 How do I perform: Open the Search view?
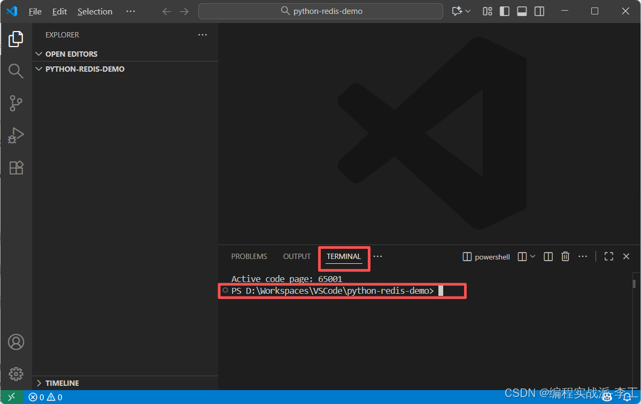[16, 71]
